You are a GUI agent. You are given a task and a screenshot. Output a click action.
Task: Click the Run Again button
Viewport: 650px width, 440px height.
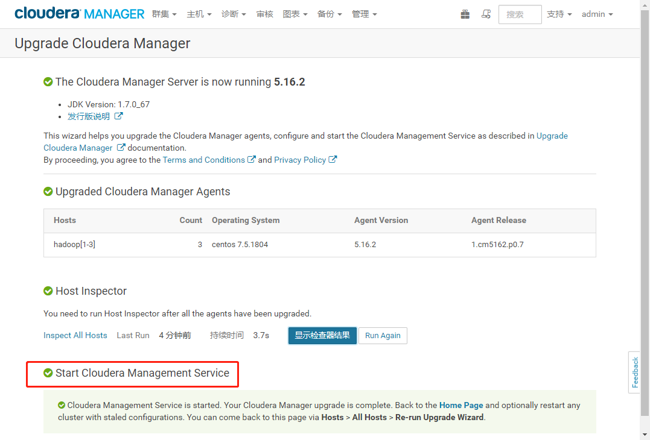pos(383,335)
